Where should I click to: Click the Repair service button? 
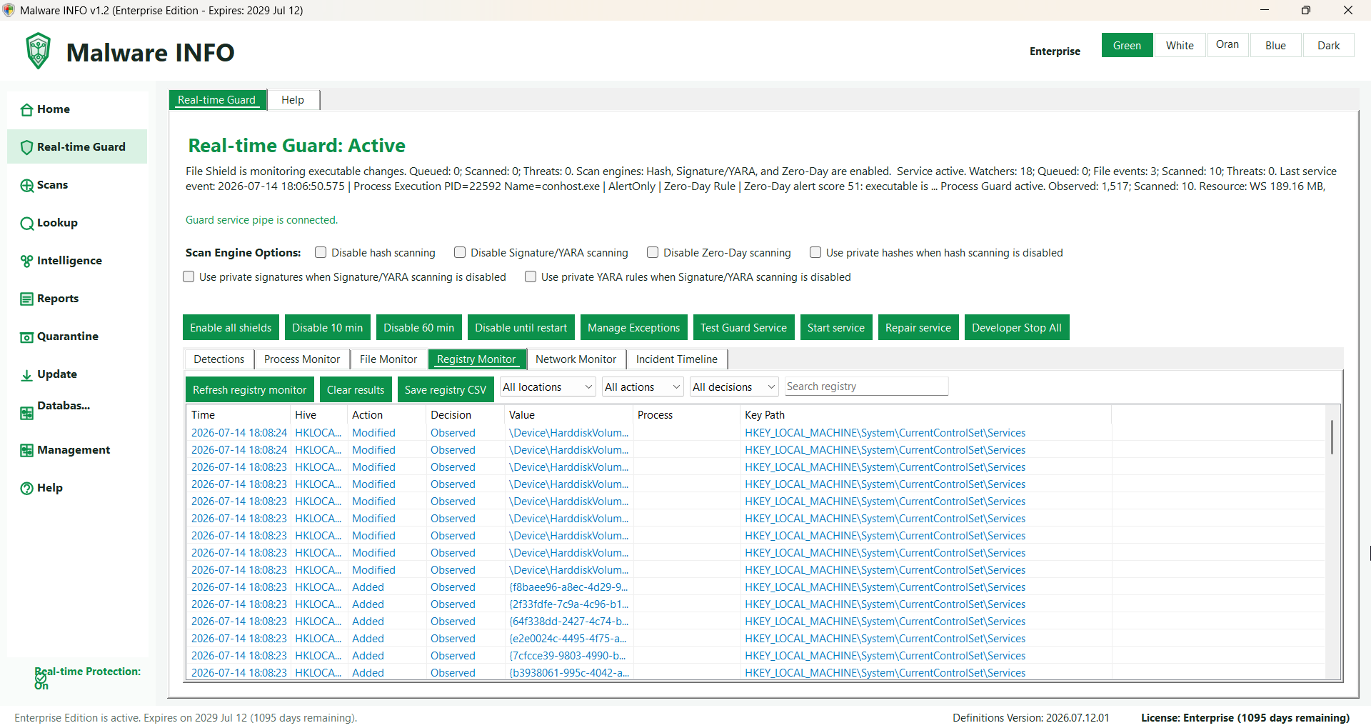(918, 327)
